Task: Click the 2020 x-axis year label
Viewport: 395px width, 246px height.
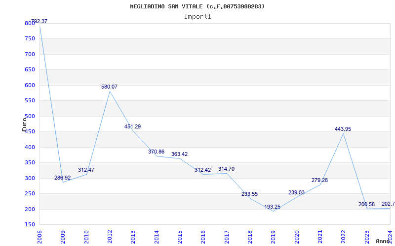Action: [297, 237]
